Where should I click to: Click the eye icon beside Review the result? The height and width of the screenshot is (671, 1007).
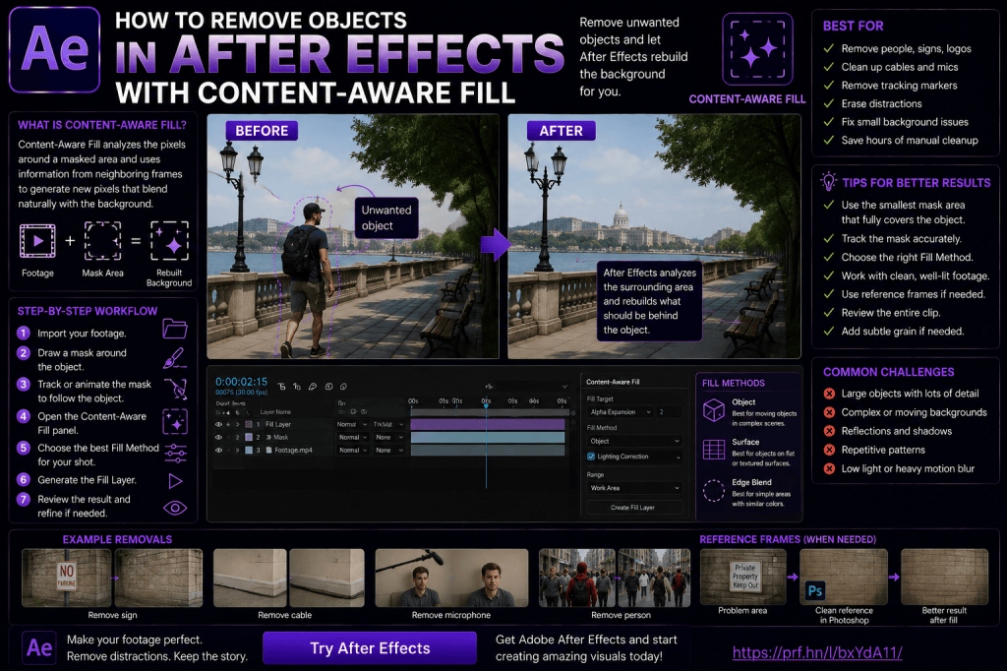click(x=175, y=509)
